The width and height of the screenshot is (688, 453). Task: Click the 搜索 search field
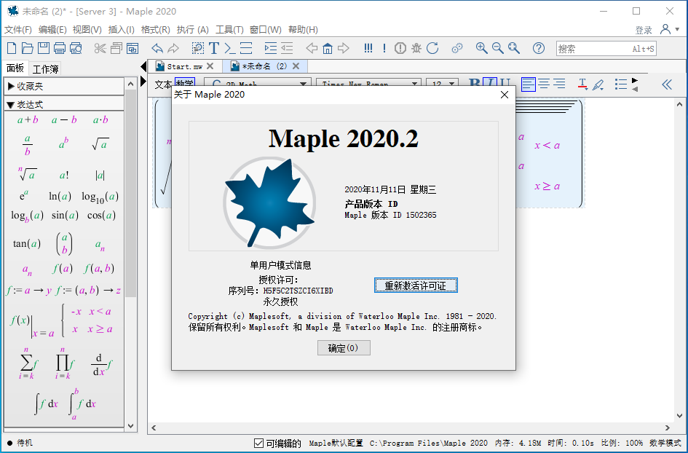[x=606, y=48]
